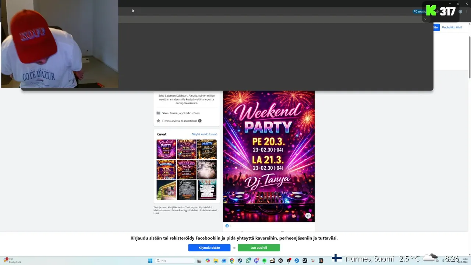Screen dimensions: 471x265
Task: Open the Windows Start menu
Action: pyautogui.click(x=150, y=261)
